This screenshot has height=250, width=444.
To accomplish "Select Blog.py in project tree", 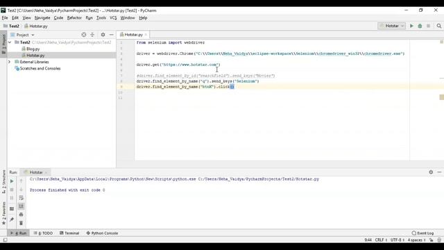I will pyautogui.click(x=31, y=49).
